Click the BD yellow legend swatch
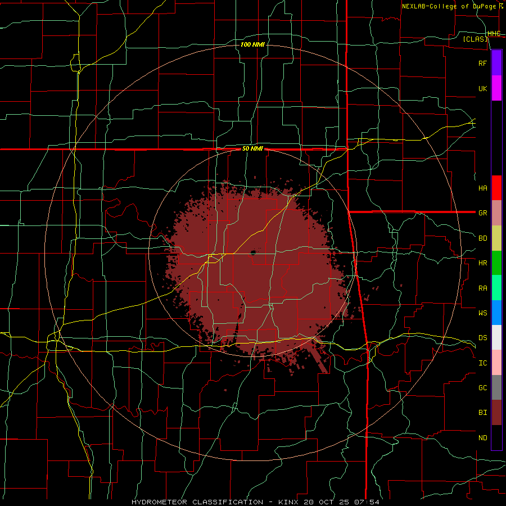 pos(496,238)
